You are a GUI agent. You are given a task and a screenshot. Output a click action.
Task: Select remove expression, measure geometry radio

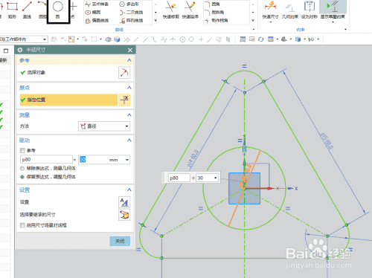(22, 168)
